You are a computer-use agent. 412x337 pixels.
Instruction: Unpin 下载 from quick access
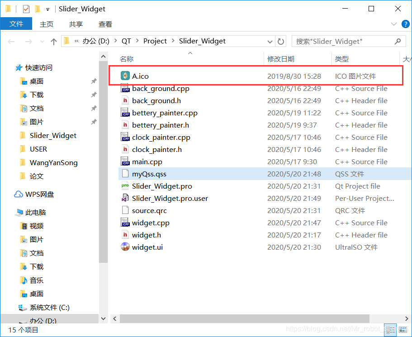click(x=94, y=95)
